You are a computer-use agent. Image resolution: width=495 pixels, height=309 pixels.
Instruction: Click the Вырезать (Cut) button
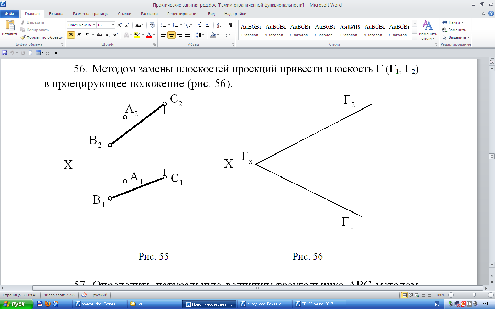33,22
